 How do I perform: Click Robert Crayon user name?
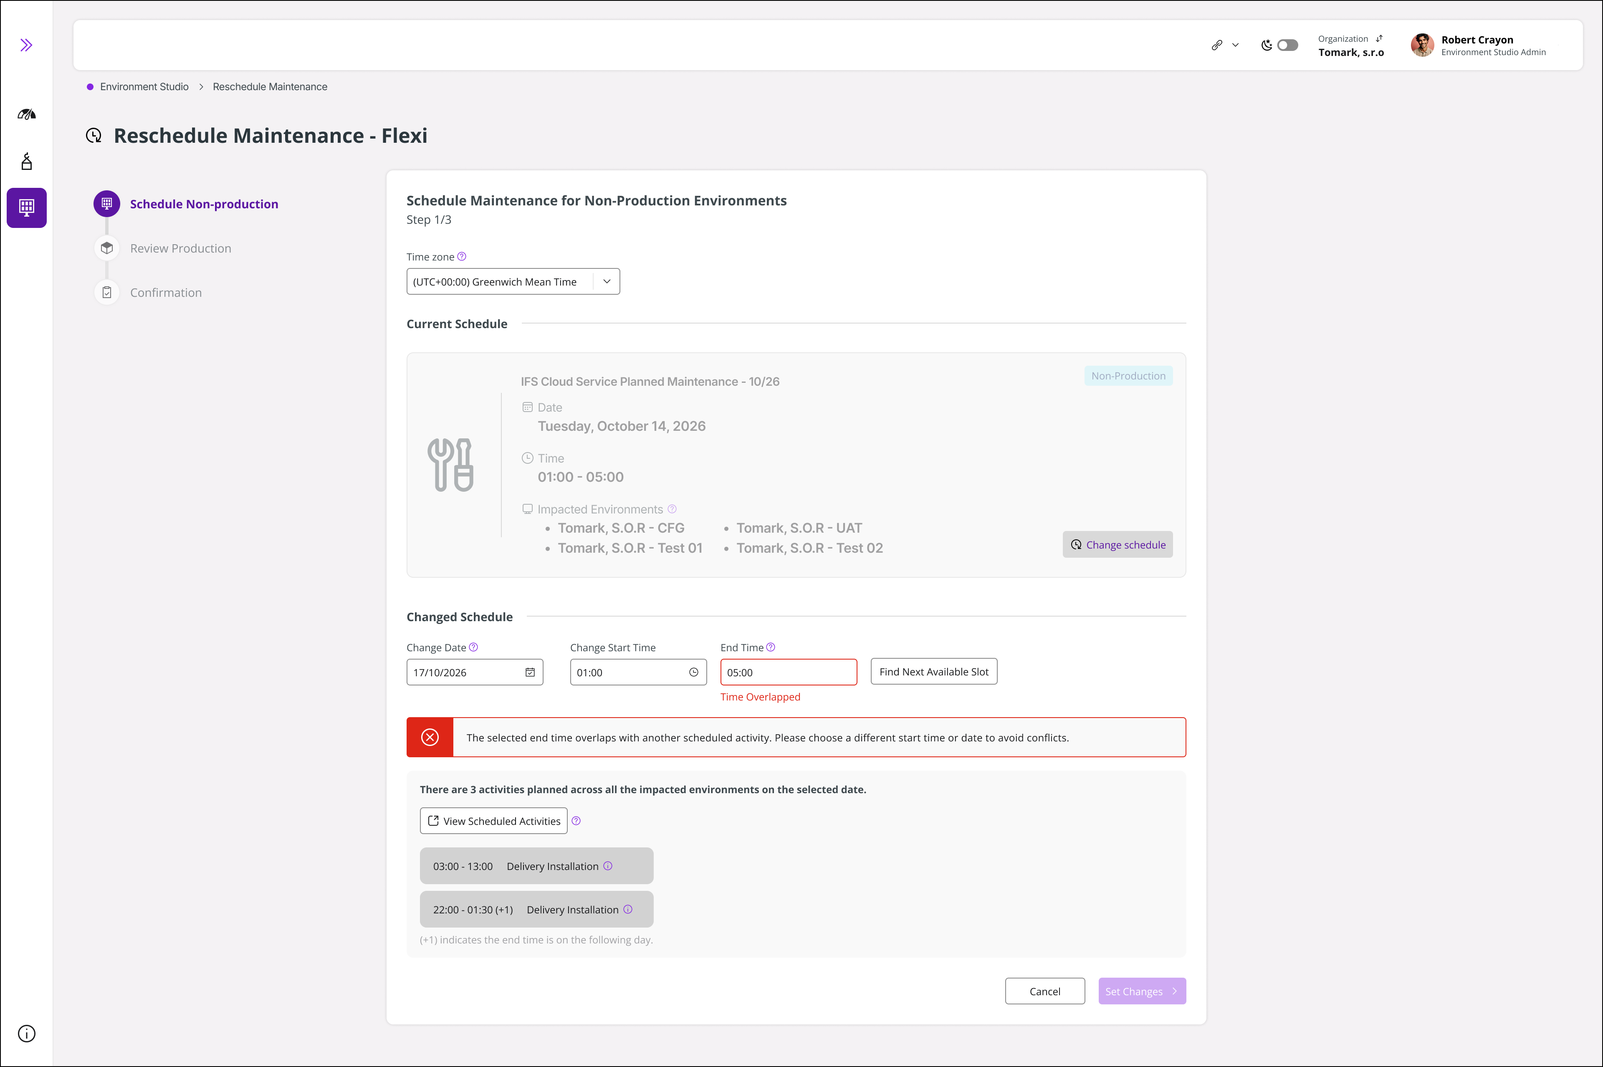click(1477, 40)
